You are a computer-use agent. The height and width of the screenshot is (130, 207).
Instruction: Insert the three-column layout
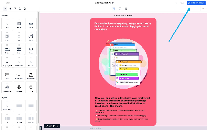point(7,118)
